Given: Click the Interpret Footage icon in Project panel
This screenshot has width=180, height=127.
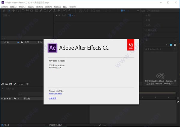Looking at the screenshot, I should (x=2, y=84).
